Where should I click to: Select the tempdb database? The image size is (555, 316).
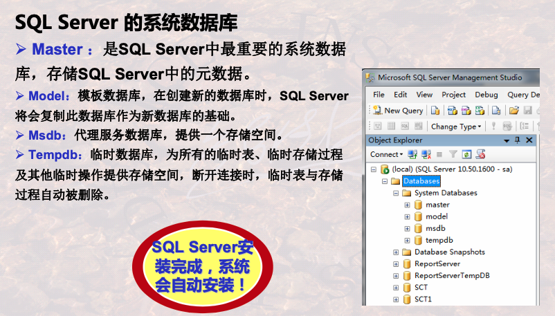tap(439, 240)
